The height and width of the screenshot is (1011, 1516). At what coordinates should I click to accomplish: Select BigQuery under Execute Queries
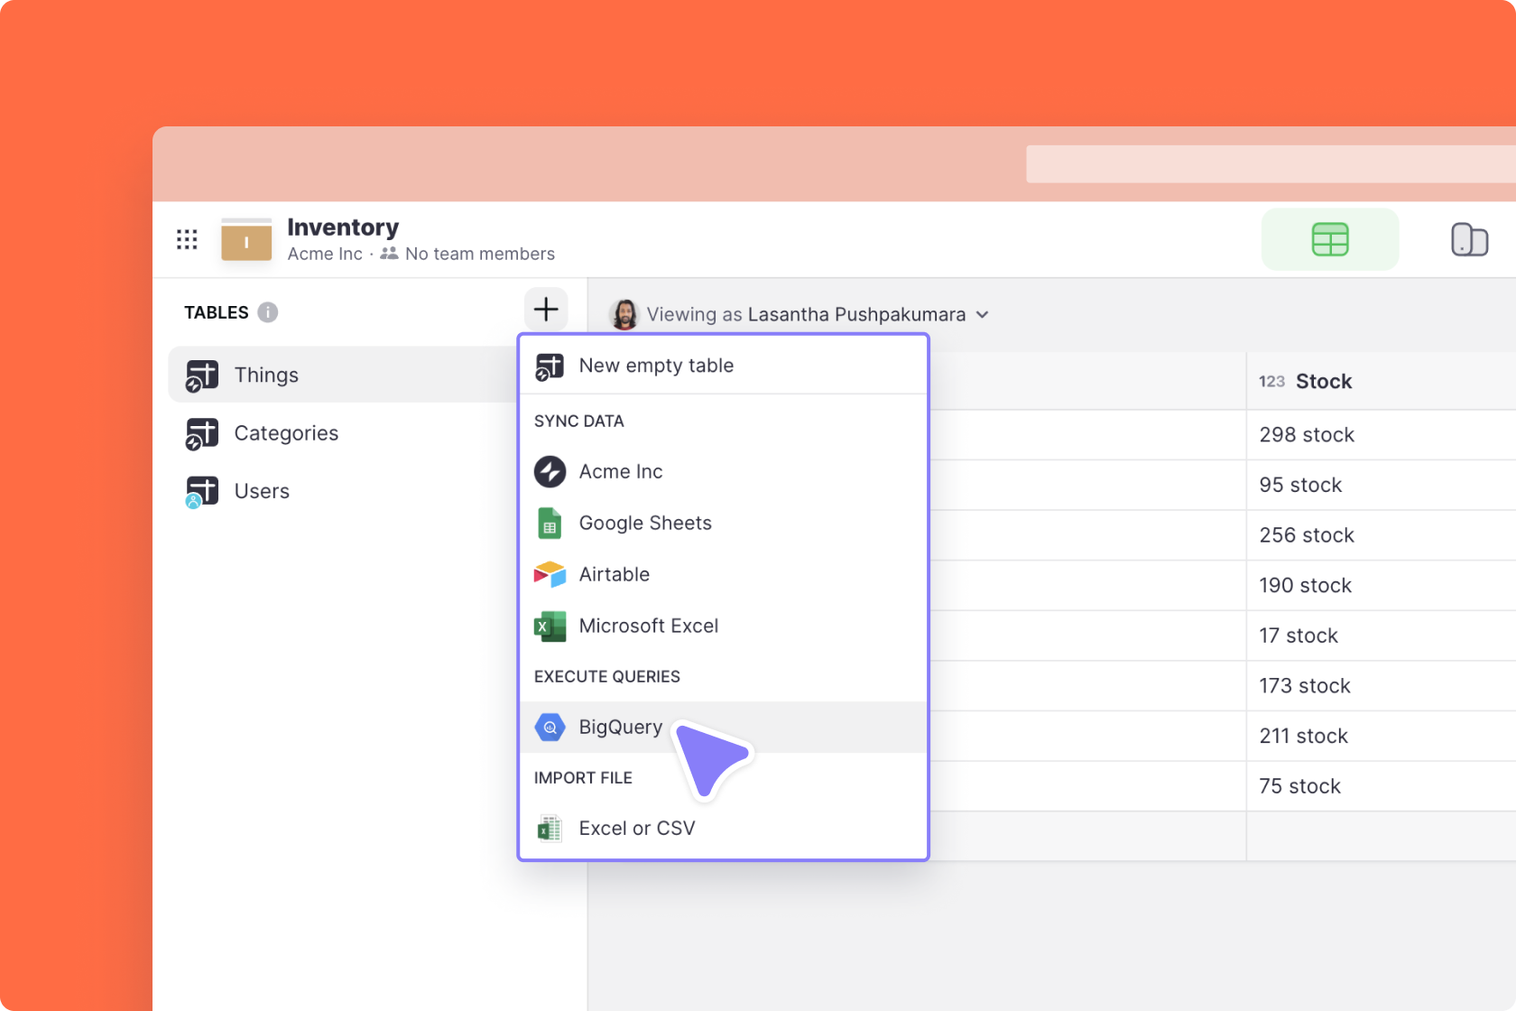pyautogui.click(x=620, y=727)
